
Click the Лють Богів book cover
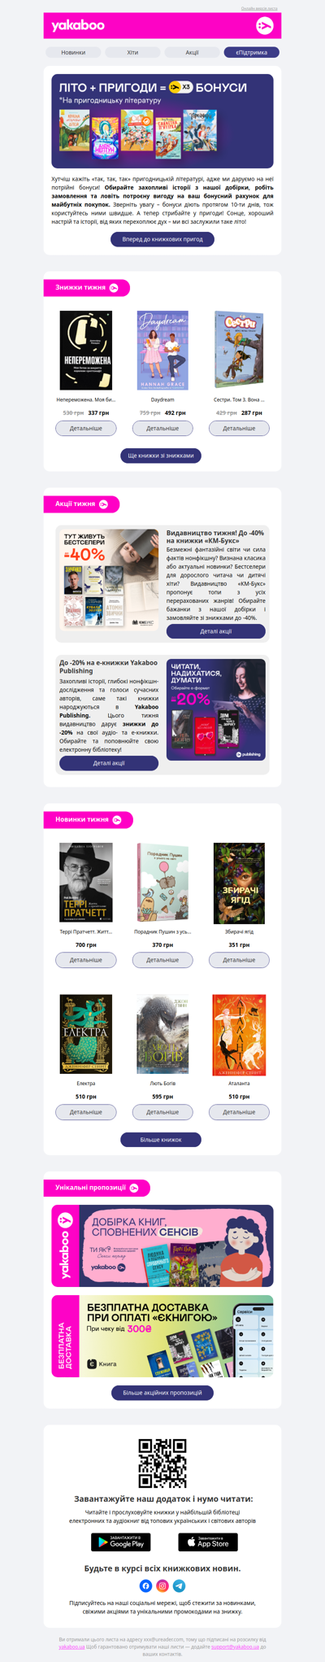click(x=162, y=1034)
